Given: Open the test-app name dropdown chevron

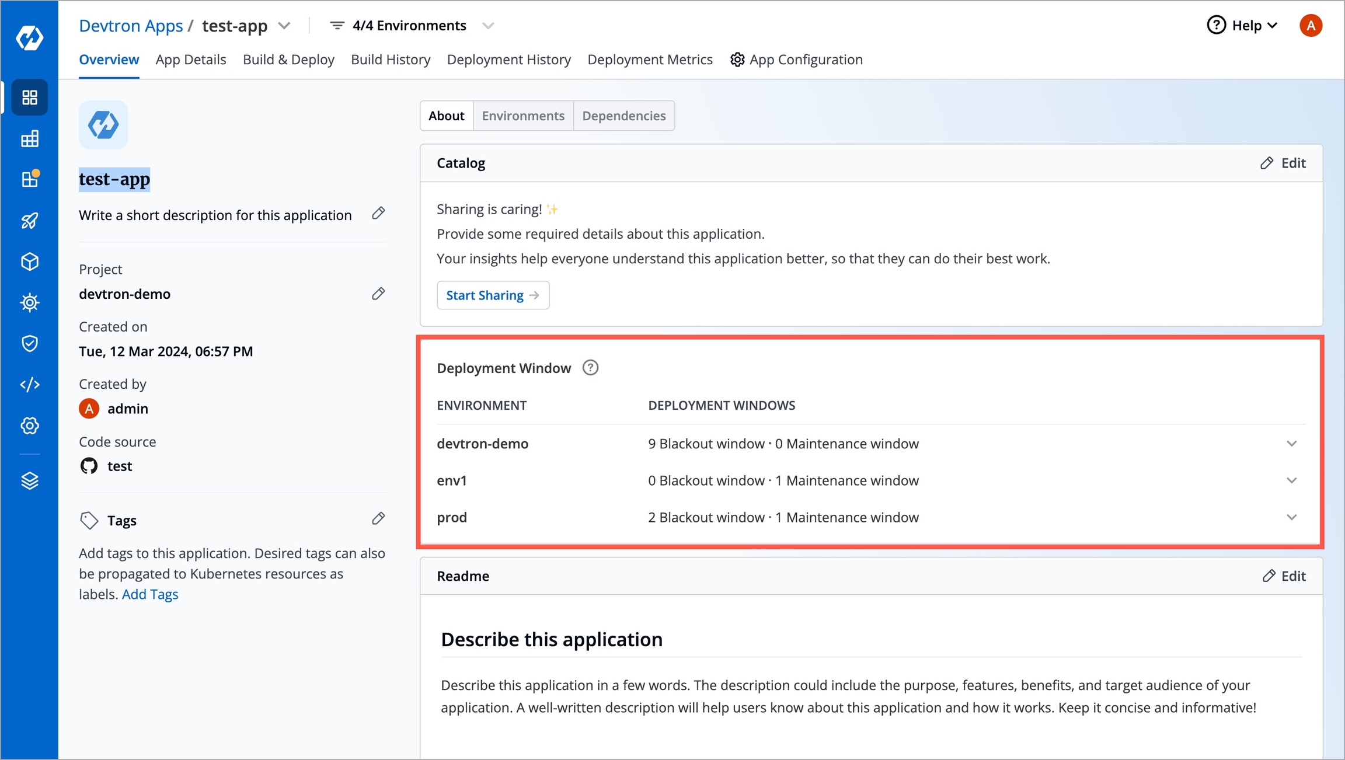Looking at the screenshot, I should (x=284, y=26).
